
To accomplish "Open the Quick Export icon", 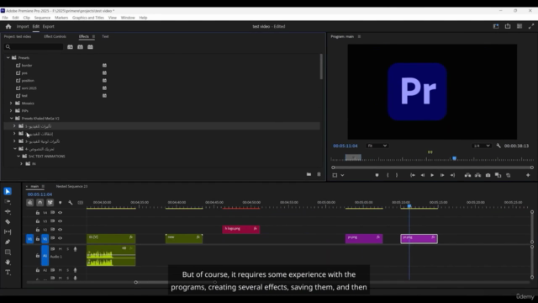I will coord(508,26).
